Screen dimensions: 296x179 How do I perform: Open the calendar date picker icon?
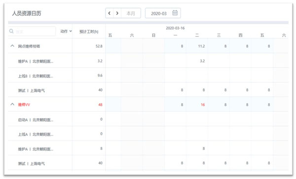coord(175,13)
